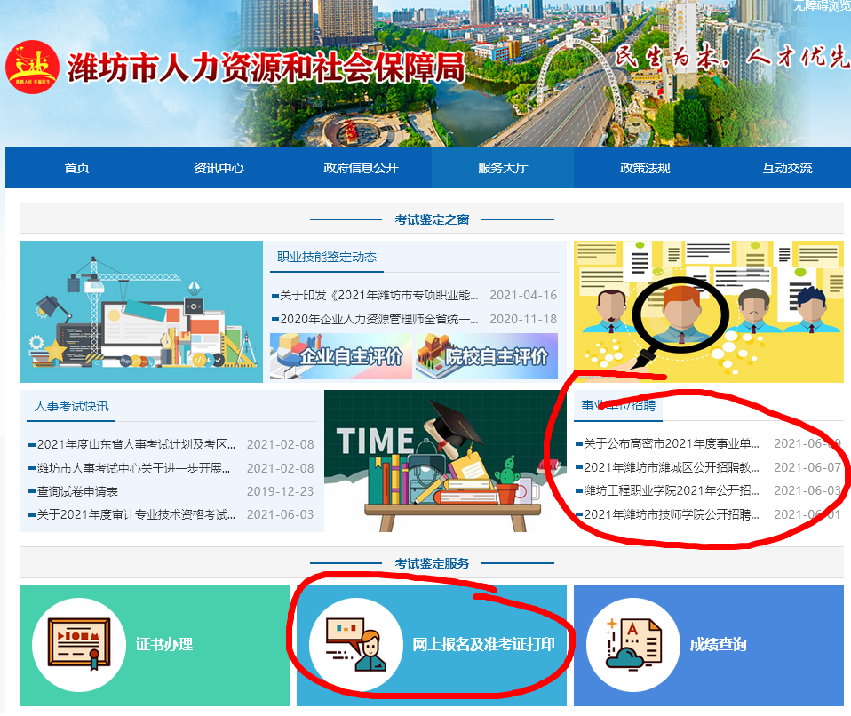Open the 服务大厅 navigation tab
851x716 pixels.
(x=503, y=168)
